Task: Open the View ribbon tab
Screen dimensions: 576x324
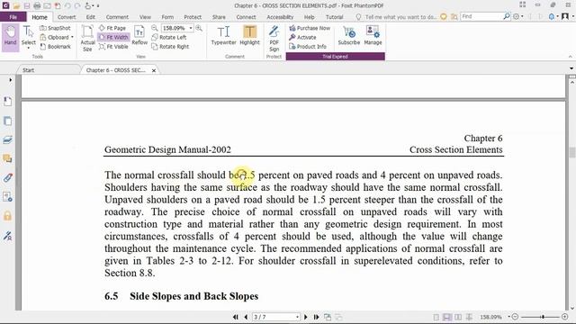Action: [145, 17]
